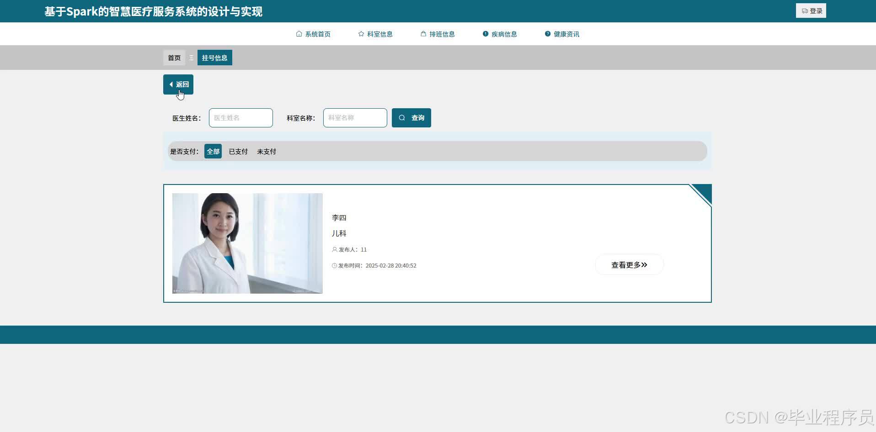Filter records by 已支付
The image size is (876, 432).
coord(238,151)
